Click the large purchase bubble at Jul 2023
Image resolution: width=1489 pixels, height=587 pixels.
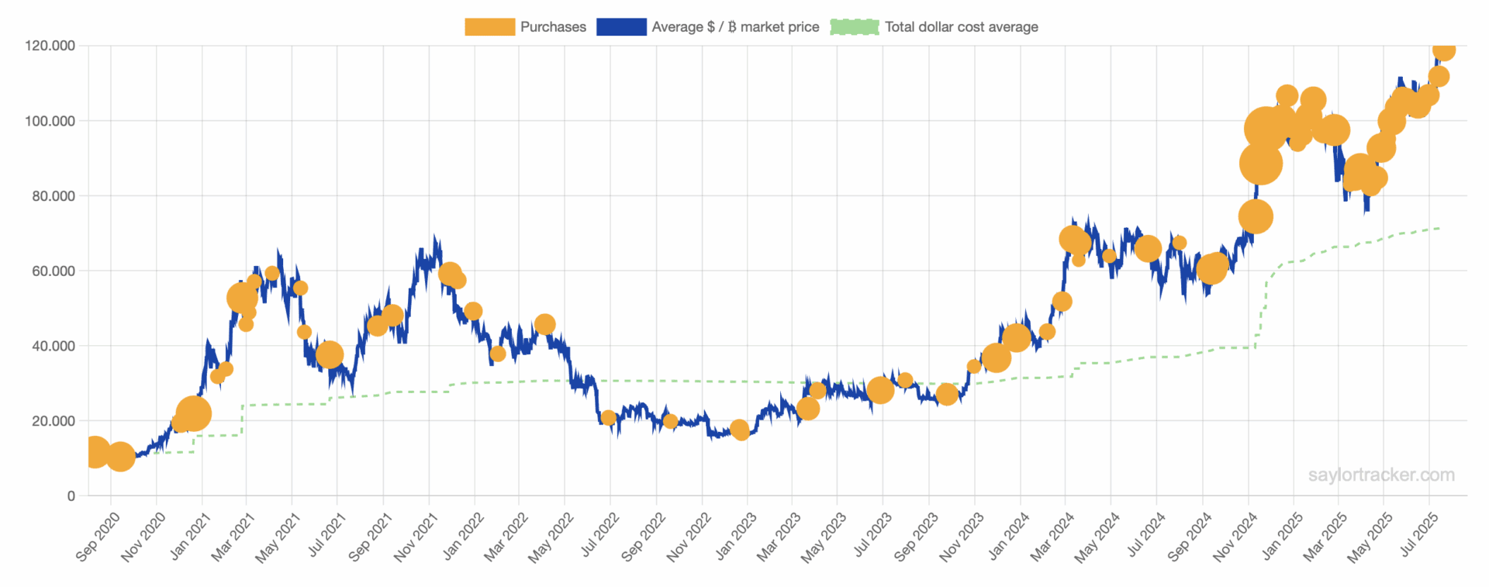[880, 390]
